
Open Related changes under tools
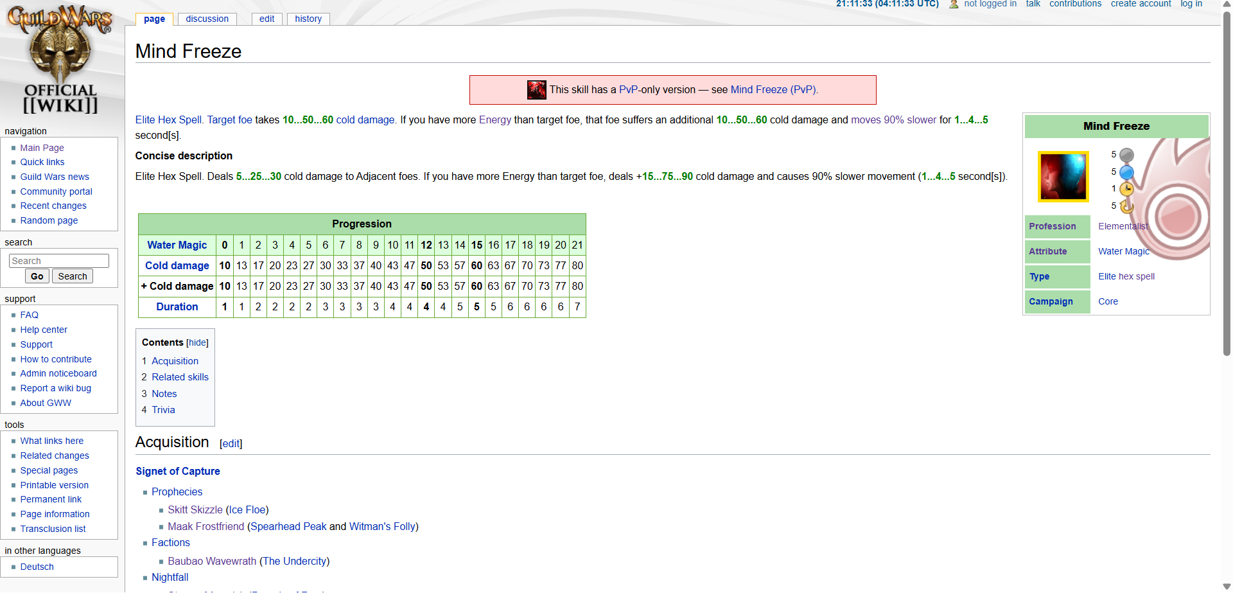pos(54,456)
